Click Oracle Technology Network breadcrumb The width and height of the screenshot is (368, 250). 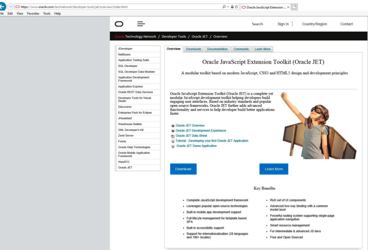point(135,36)
